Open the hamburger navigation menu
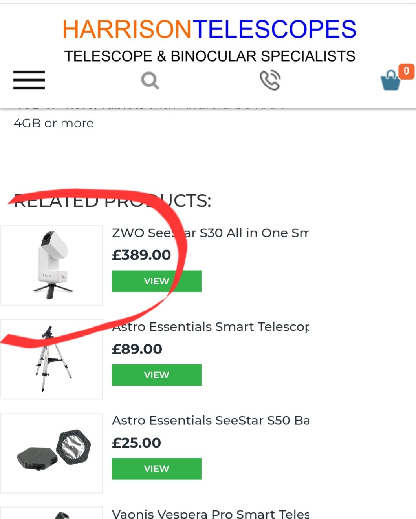416x519 pixels. click(29, 80)
